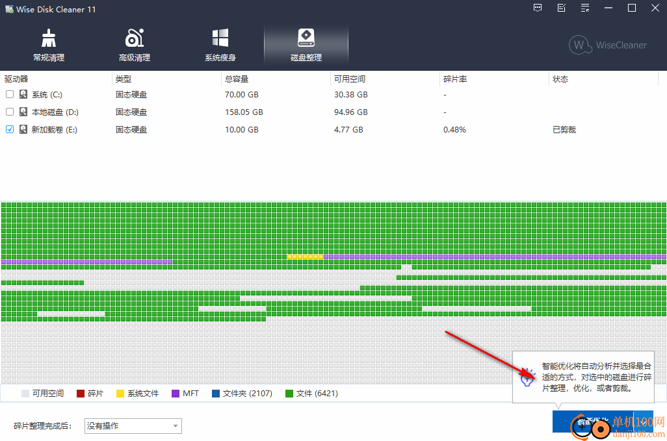Click the lightbulb tip icon in tooltip

tap(527, 377)
